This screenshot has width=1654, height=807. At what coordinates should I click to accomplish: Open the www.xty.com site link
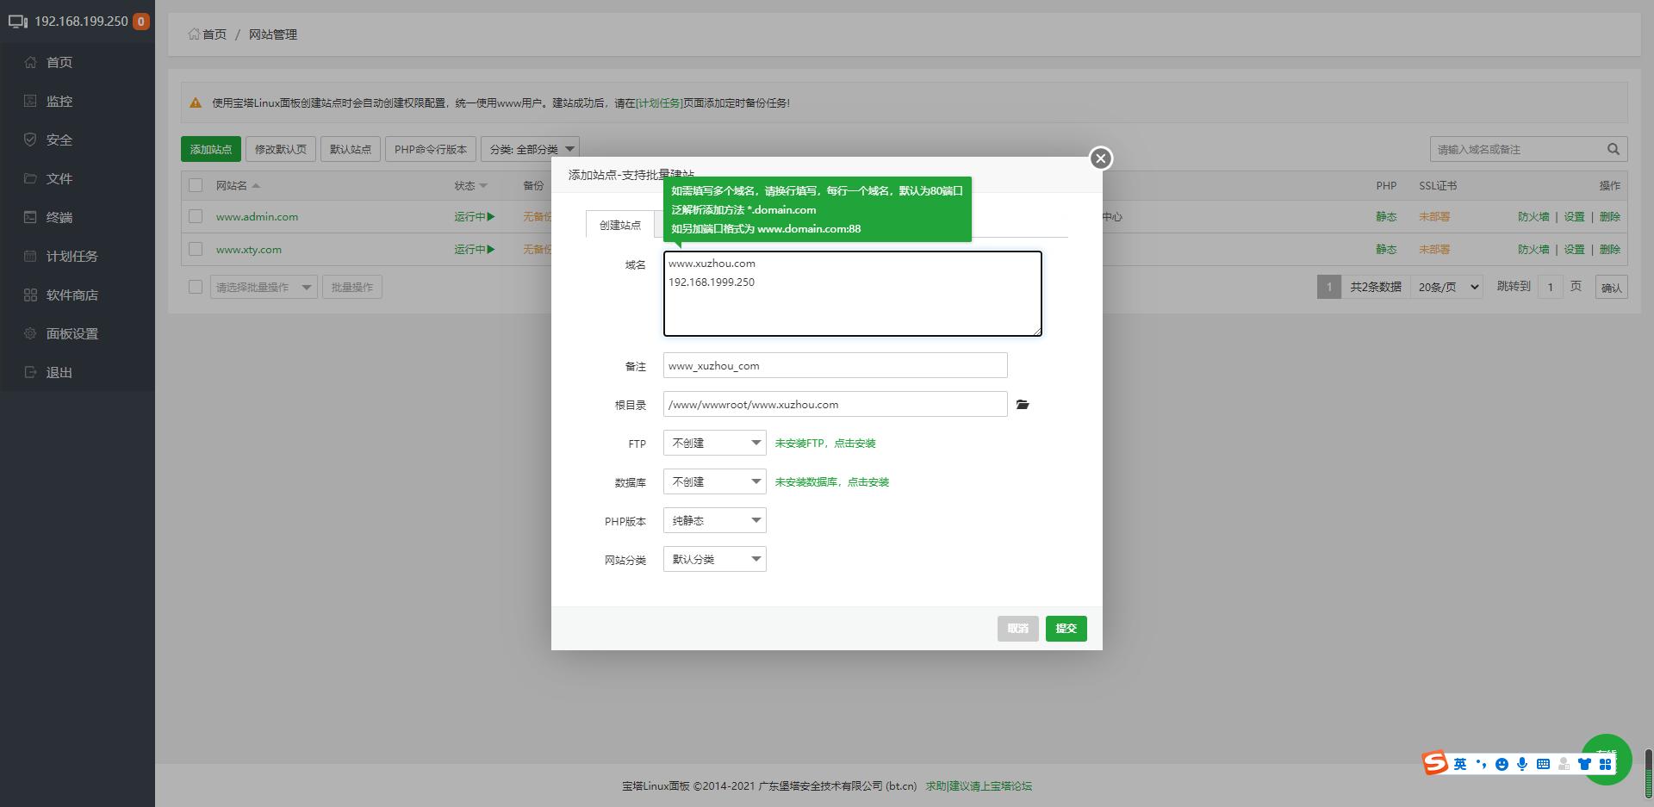point(249,250)
